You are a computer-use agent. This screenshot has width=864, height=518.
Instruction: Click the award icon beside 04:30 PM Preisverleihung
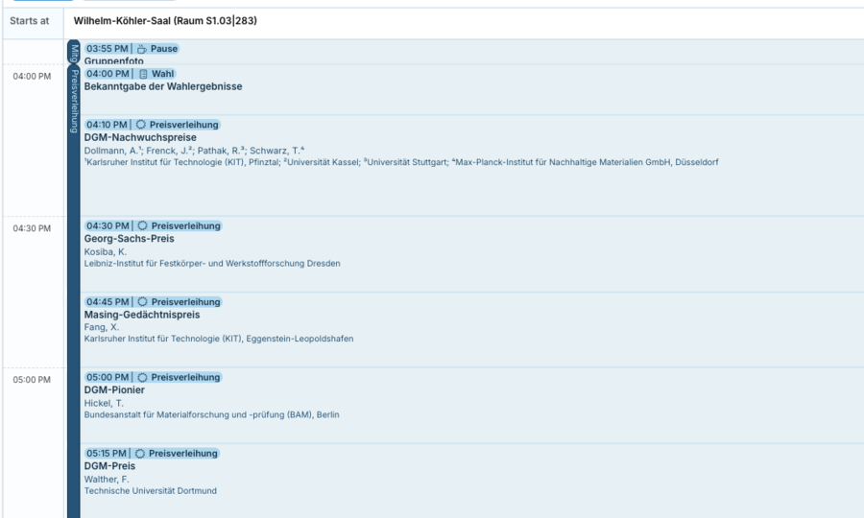point(143,225)
